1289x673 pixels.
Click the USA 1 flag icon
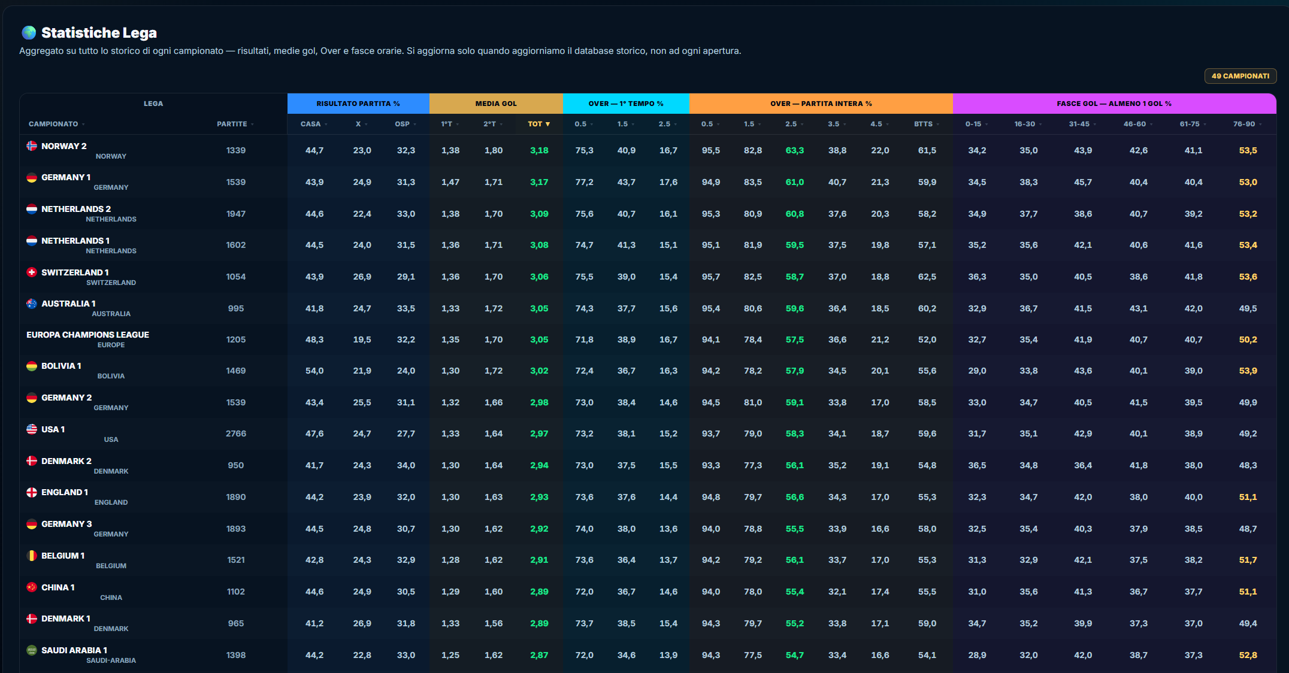point(32,429)
